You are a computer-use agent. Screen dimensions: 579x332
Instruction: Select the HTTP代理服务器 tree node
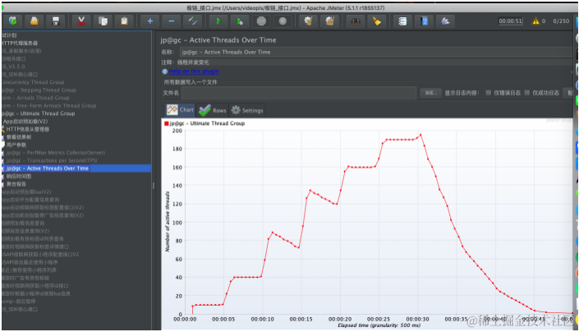20,43
